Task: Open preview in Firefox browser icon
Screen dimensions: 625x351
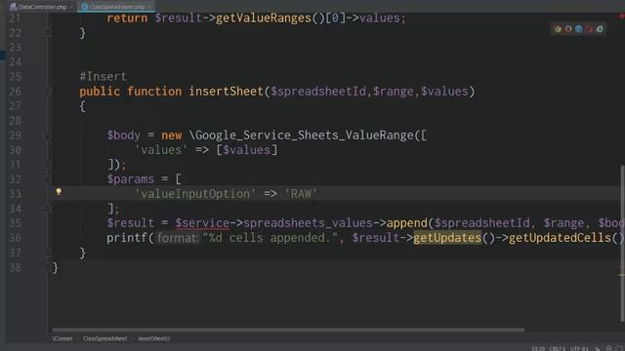Action: (568, 28)
